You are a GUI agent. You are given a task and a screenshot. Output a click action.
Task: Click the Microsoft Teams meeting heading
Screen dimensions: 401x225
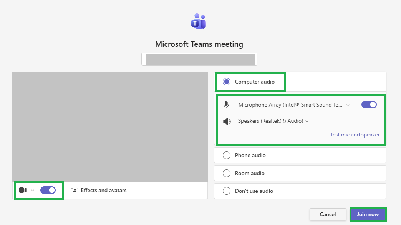coord(199,44)
